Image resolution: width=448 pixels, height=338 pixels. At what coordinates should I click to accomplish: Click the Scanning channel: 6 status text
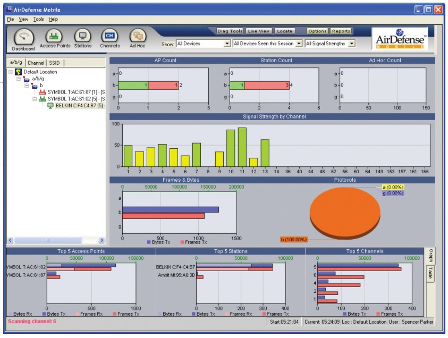(32, 322)
